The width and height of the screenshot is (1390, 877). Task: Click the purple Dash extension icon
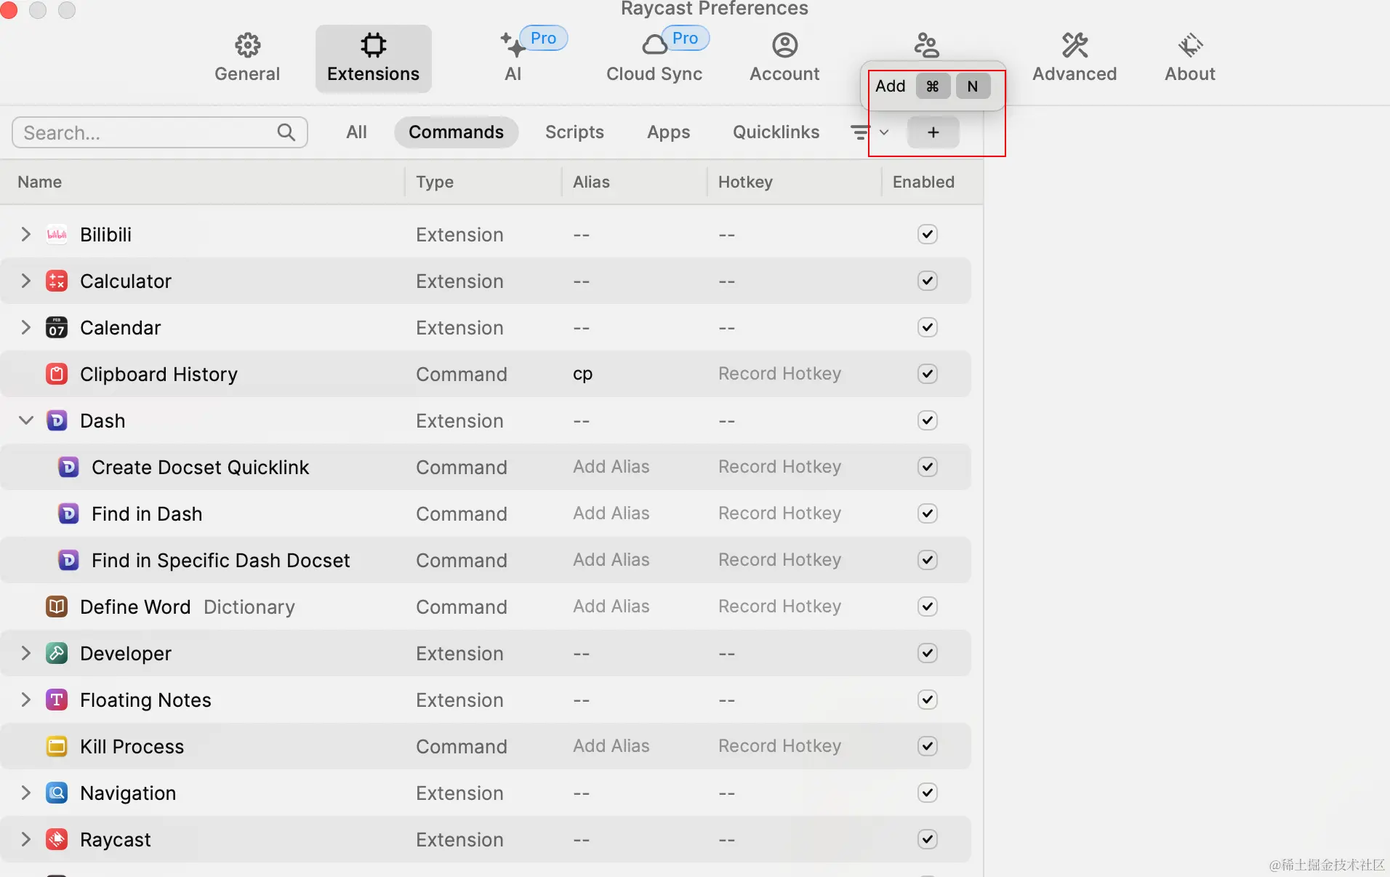point(57,420)
